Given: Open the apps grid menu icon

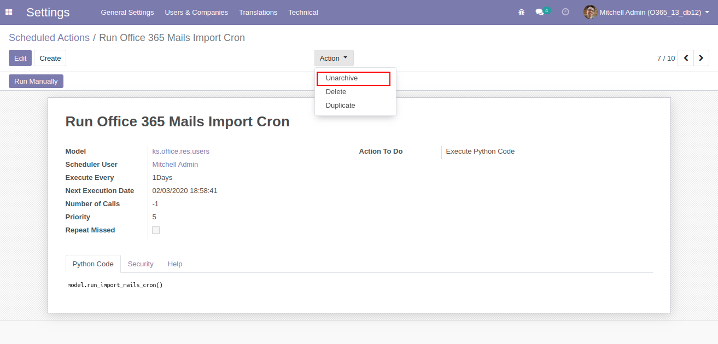Looking at the screenshot, I should [9, 12].
